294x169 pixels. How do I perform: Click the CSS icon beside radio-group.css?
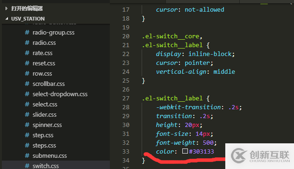27,32
